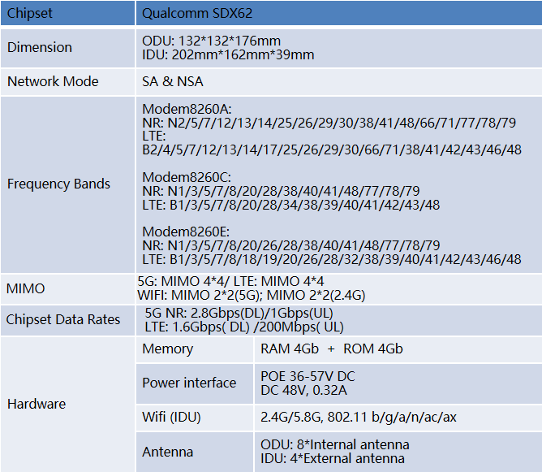
Task: Click the Modem8260A heading text
Action: 187,110
